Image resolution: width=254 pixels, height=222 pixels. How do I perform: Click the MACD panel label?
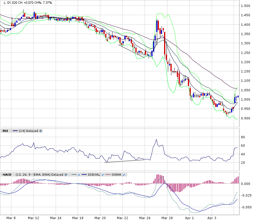pyautogui.click(x=7, y=174)
